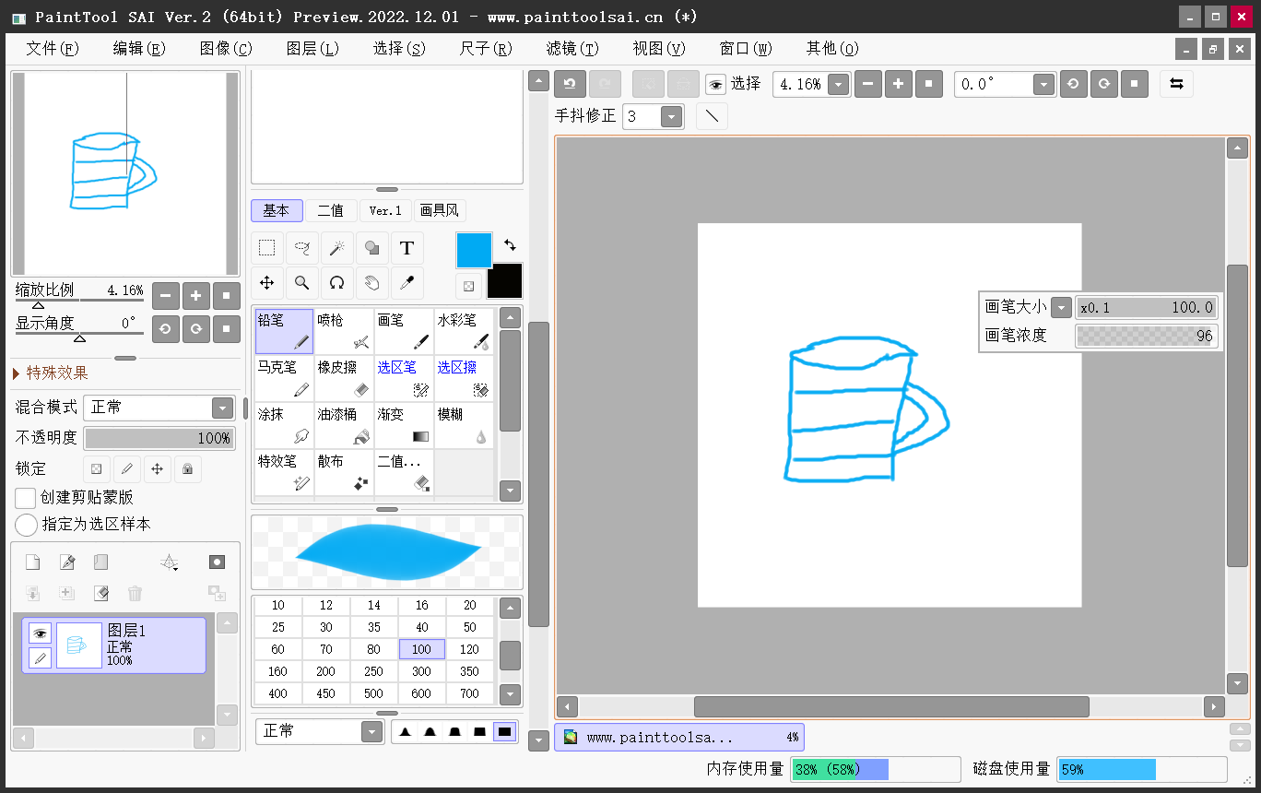Toggle the lock drawing pencil button
The width and height of the screenshot is (1261, 793).
pos(126,469)
